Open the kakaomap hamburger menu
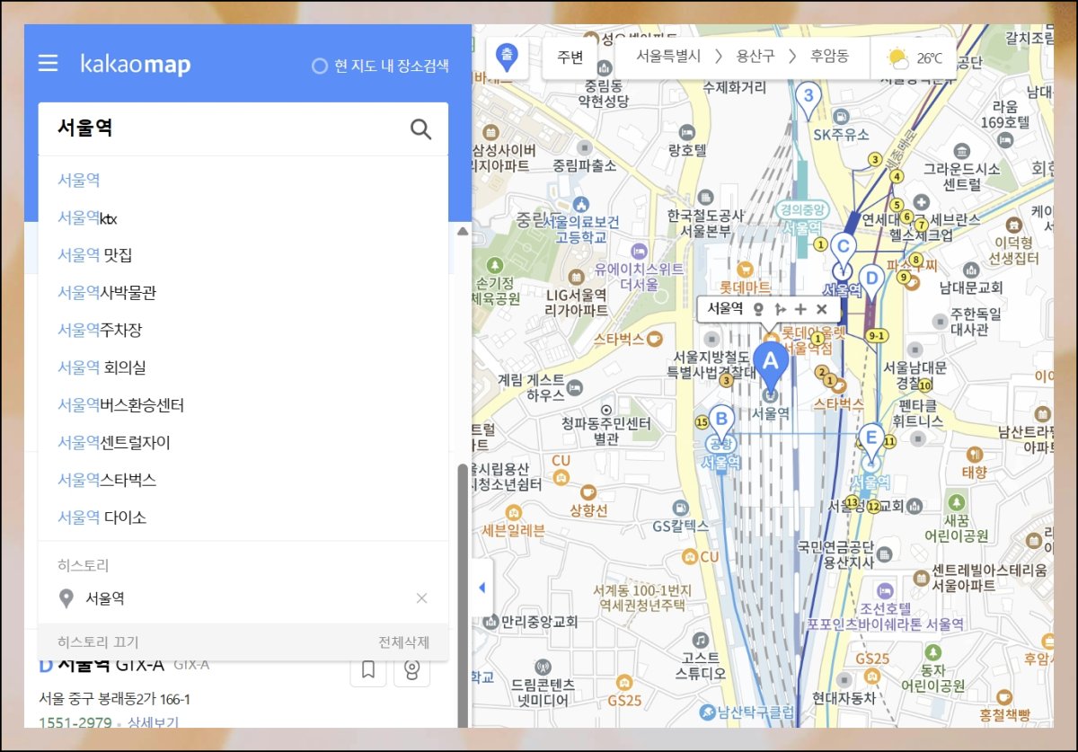The image size is (1078, 752). (x=48, y=64)
